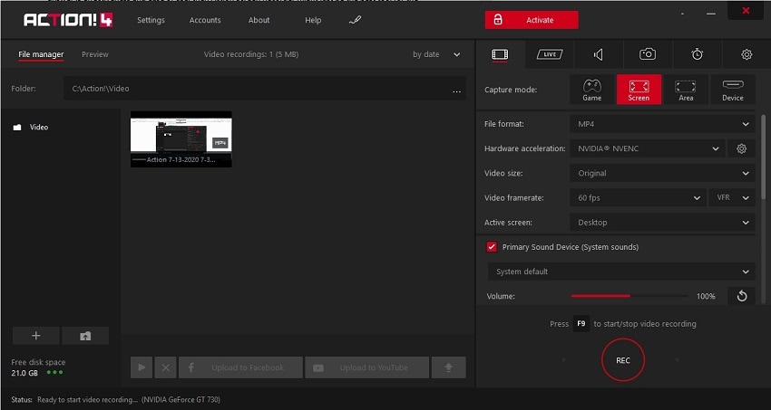The width and height of the screenshot is (771, 410).
Task: Open the 60 fps framerate dropdown
Action: pyautogui.click(x=638, y=197)
